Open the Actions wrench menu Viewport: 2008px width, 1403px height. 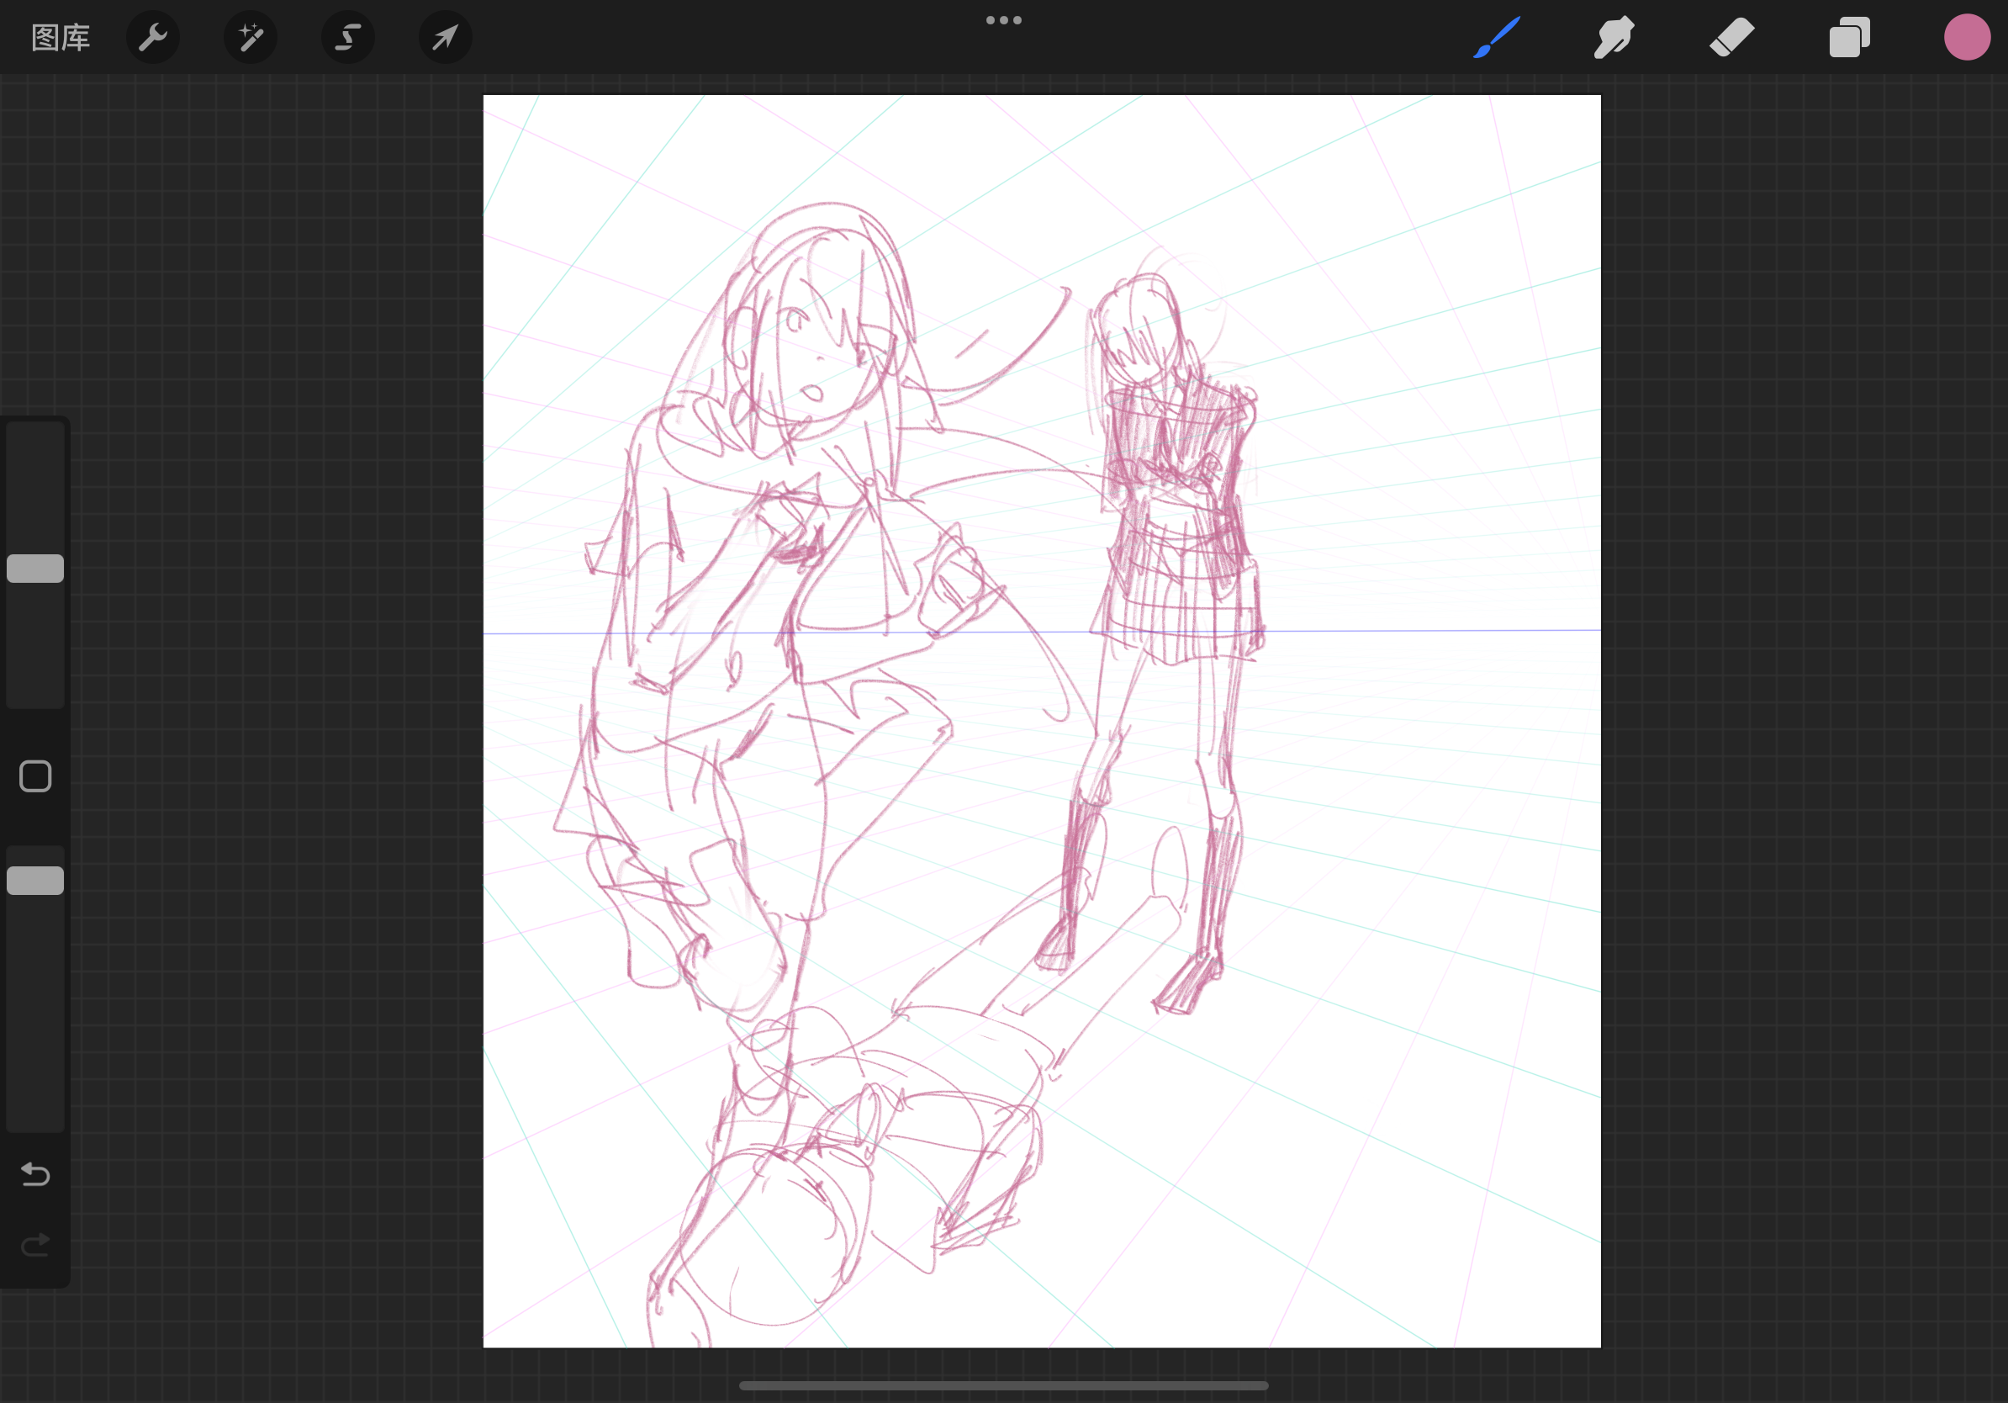pos(153,38)
